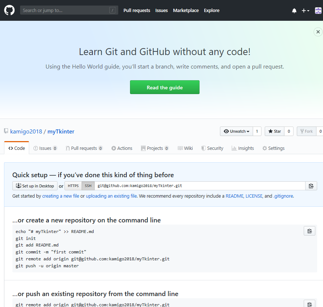Click the repository book icon beside kamigo2018

6,131
